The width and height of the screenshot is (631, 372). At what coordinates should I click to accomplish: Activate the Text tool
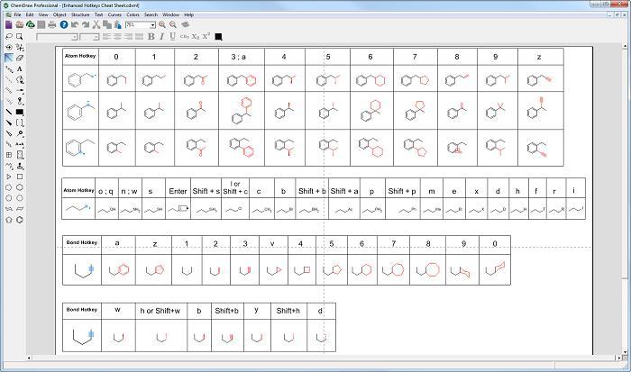click(19, 68)
